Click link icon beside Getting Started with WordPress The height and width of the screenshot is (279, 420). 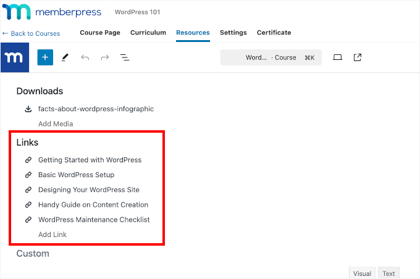tap(28, 160)
